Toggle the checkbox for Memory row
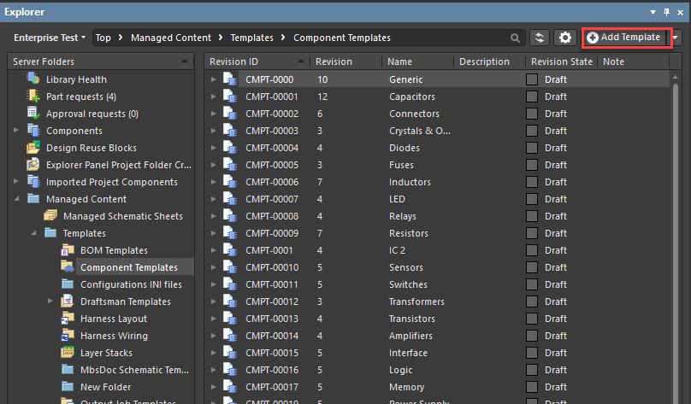The image size is (691, 404). pos(532,387)
